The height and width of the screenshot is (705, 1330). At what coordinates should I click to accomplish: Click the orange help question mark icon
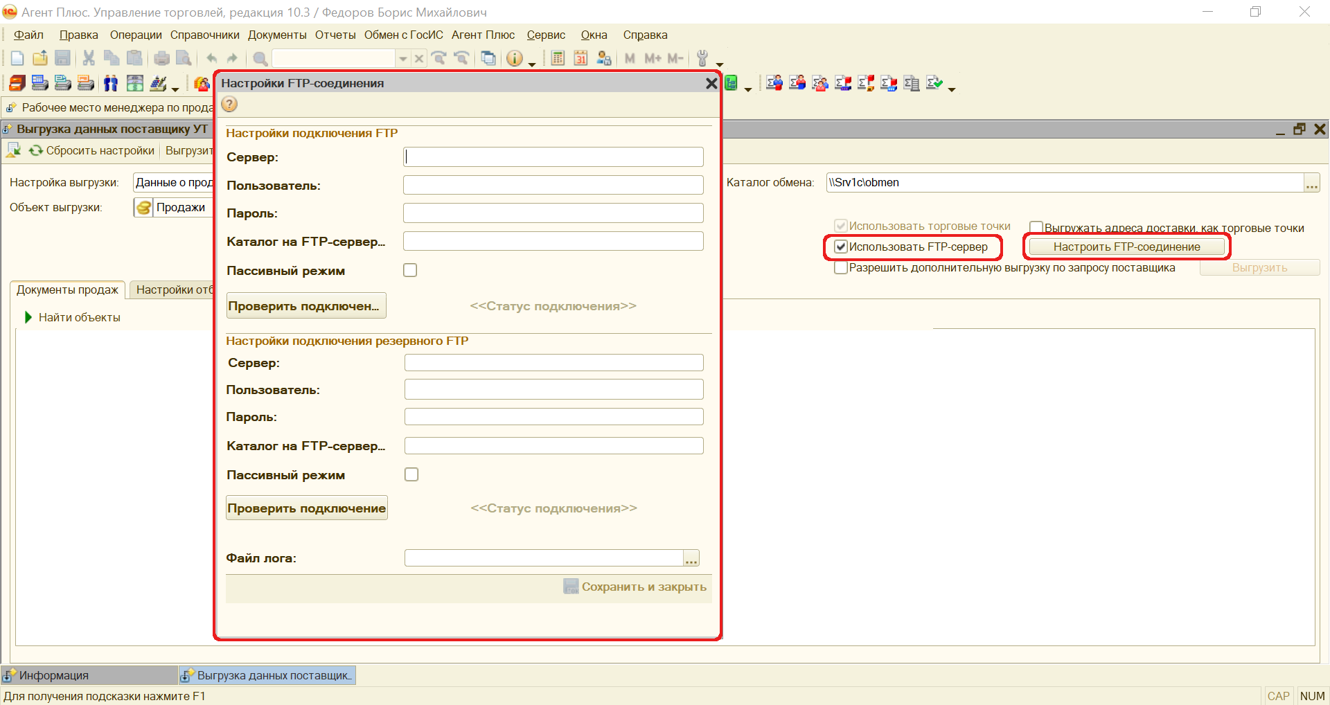pos(229,105)
